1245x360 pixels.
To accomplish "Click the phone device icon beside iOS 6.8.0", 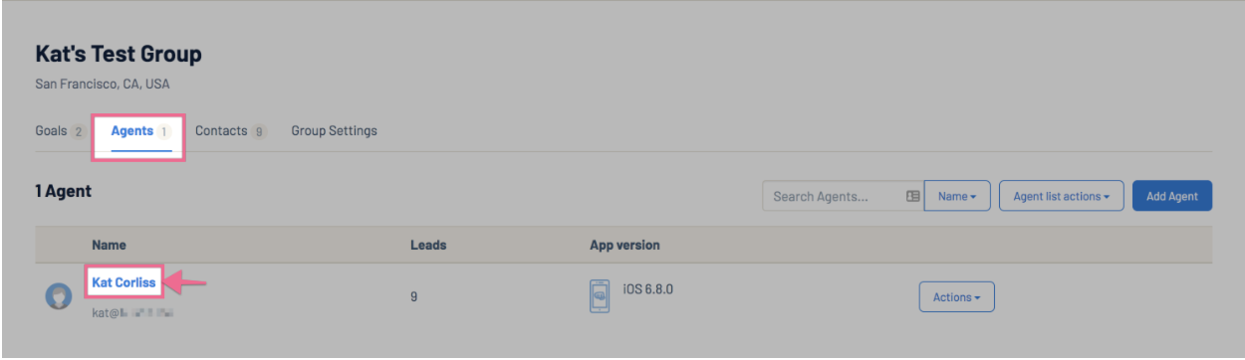I will coord(600,297).
